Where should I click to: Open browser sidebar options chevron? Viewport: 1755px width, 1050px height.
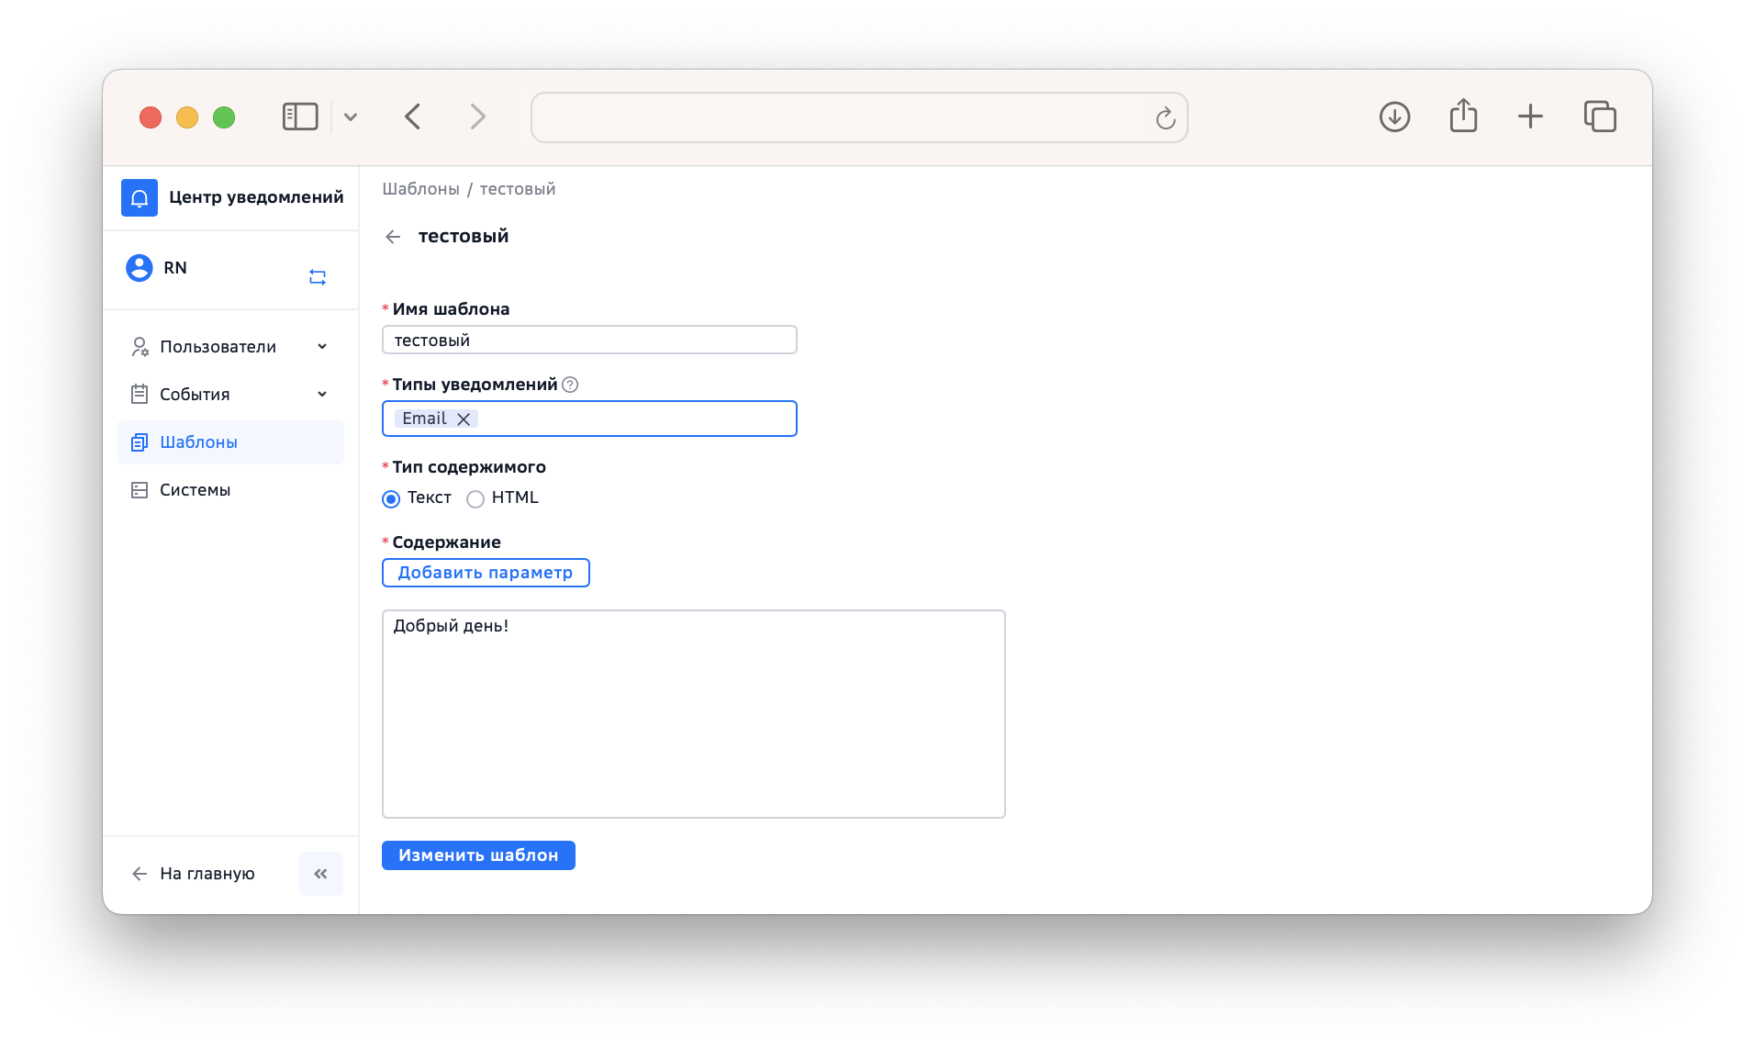[351, 117]
